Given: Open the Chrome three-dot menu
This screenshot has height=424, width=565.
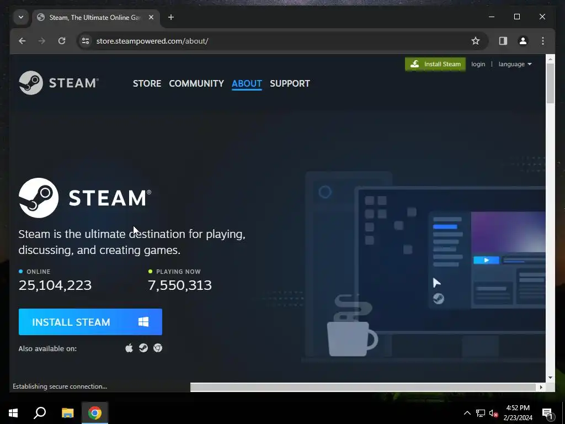Looking at the screenshot, I should tap(543, 41).
